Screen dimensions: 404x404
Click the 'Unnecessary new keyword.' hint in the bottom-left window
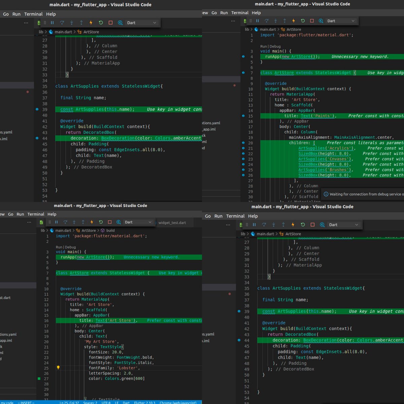point(151,257)
